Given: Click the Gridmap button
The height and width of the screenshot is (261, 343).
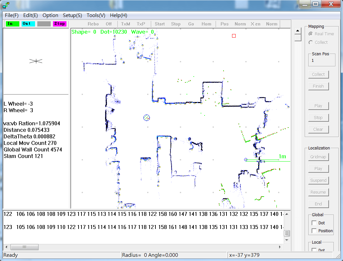Looking at the screenshot, I should [x=318, y=157].
